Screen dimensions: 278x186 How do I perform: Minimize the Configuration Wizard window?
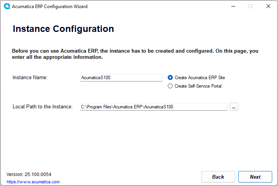point(233,7)
